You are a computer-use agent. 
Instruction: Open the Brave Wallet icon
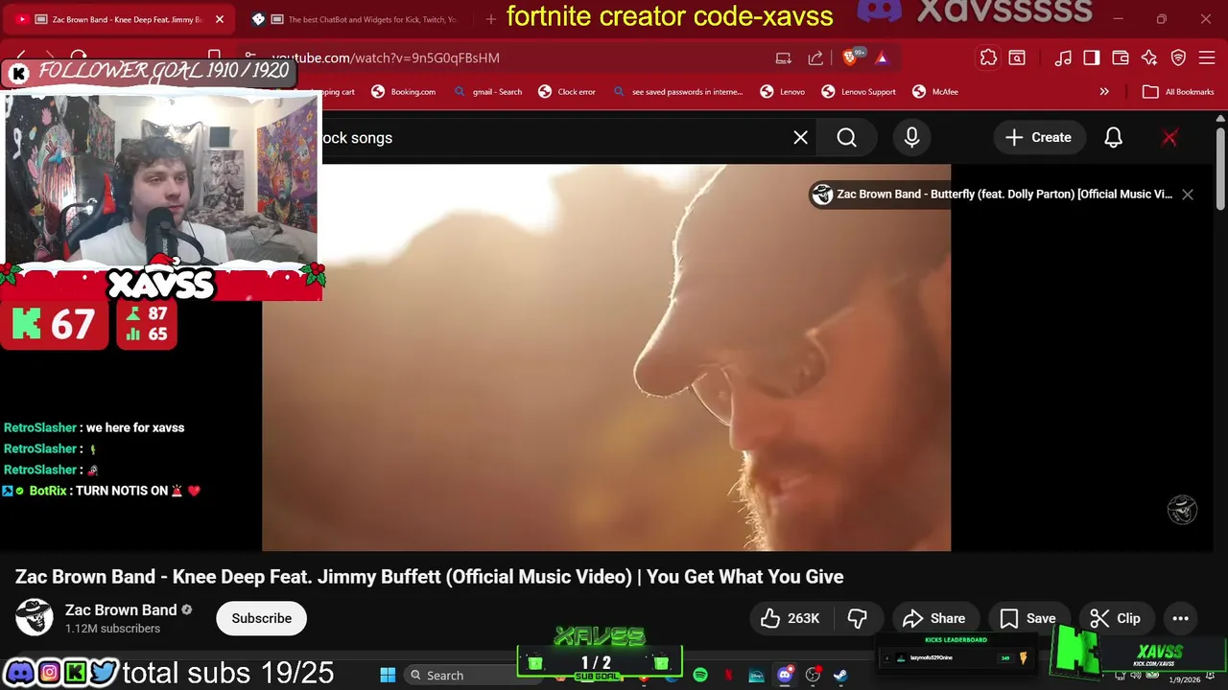click(x=1121, y=57)
